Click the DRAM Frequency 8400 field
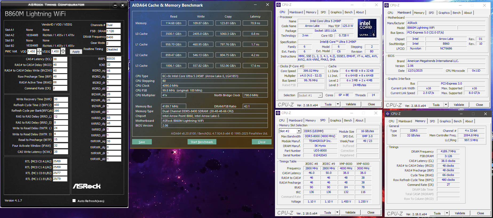The height and width of the screenshot is (218, 493). tap(113, 37)
